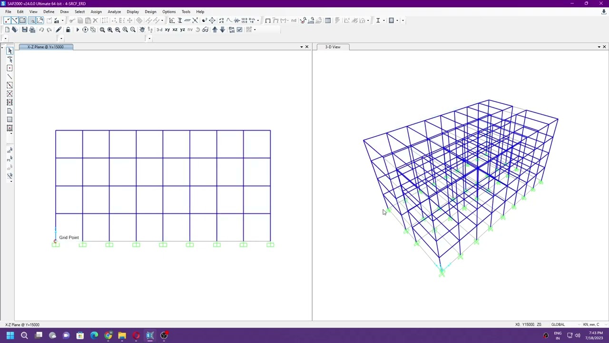Screen dimensions: 609x343
Task: Toggle Snap to Points and Grid Intersections
Action: [7, 20]
